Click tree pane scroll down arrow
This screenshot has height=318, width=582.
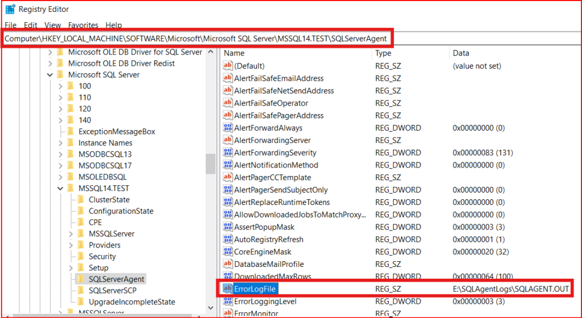210,308
